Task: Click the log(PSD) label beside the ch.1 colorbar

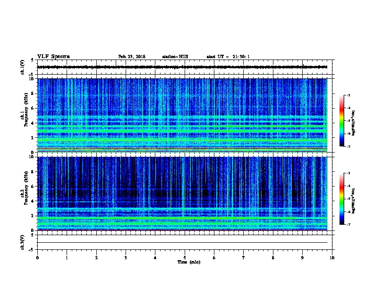Action: tap(353, 123)
